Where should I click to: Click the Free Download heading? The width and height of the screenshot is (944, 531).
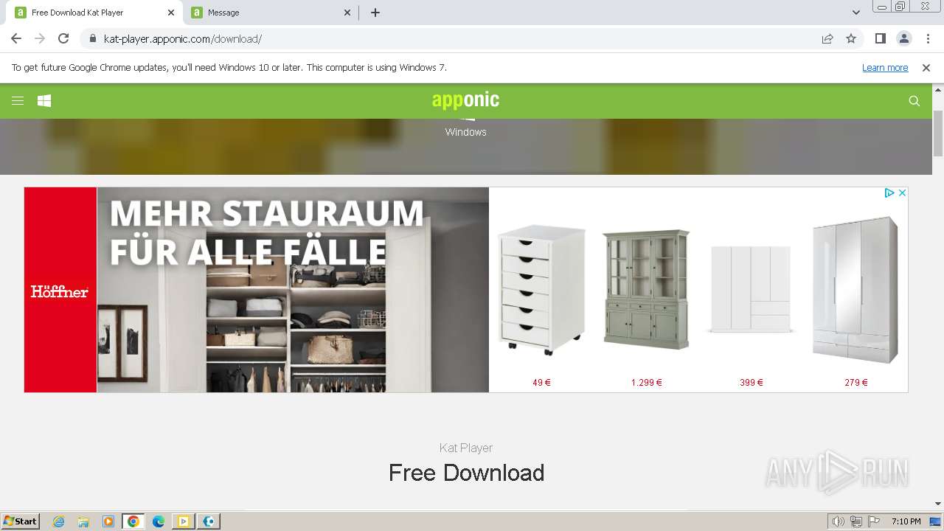[467, 473]
